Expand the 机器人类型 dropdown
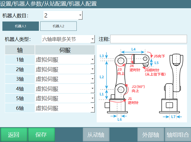The image size is (191, 142). click(x=68, y=39)
